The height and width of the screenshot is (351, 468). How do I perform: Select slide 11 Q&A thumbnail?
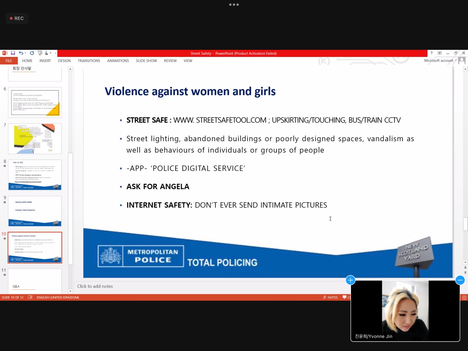tap(35, 281)
